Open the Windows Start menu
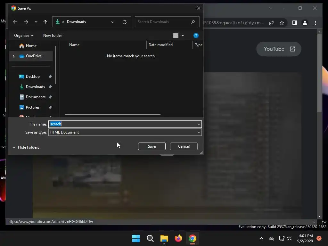The image size is (328, 246). point(136,238)
